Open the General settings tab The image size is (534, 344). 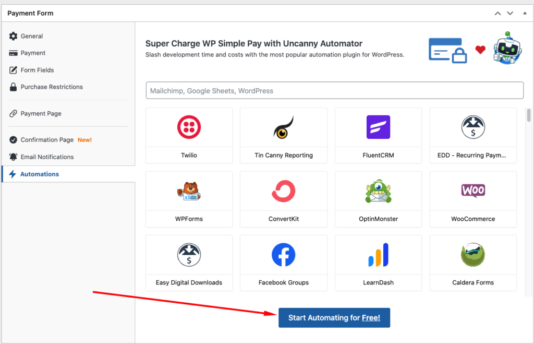31,36
